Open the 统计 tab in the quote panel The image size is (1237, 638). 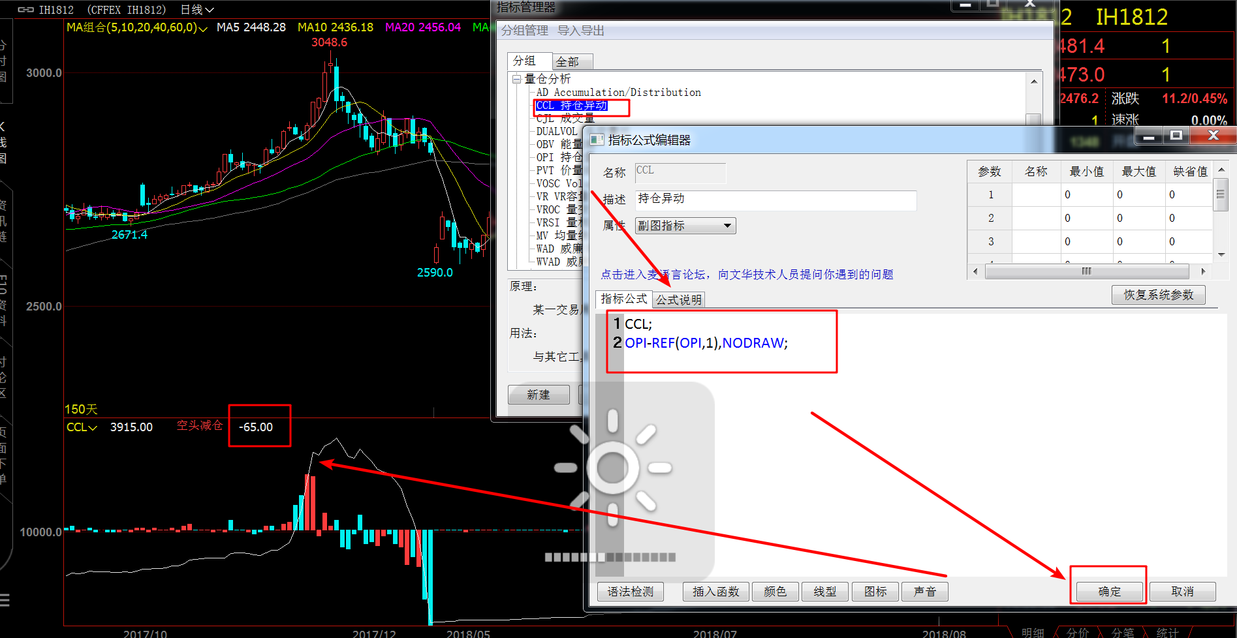[1168, 632]
